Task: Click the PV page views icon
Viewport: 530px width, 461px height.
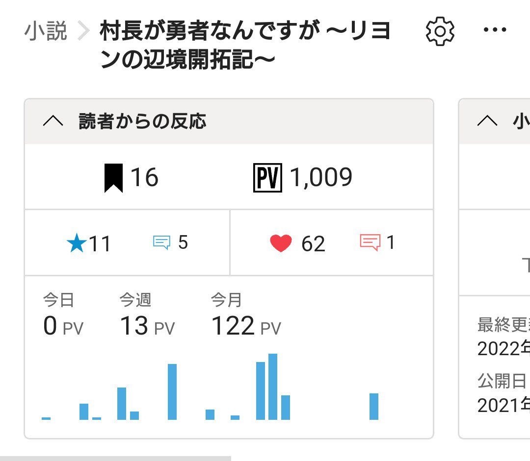Action: pyautogui.click(x=267, y=177)
